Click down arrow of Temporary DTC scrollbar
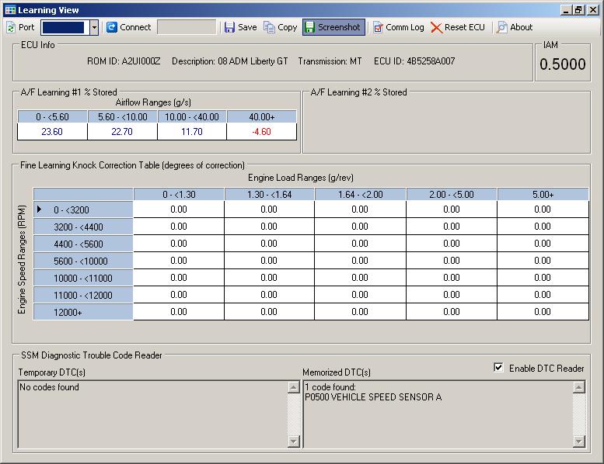604x464 pixels. [294, 441]
